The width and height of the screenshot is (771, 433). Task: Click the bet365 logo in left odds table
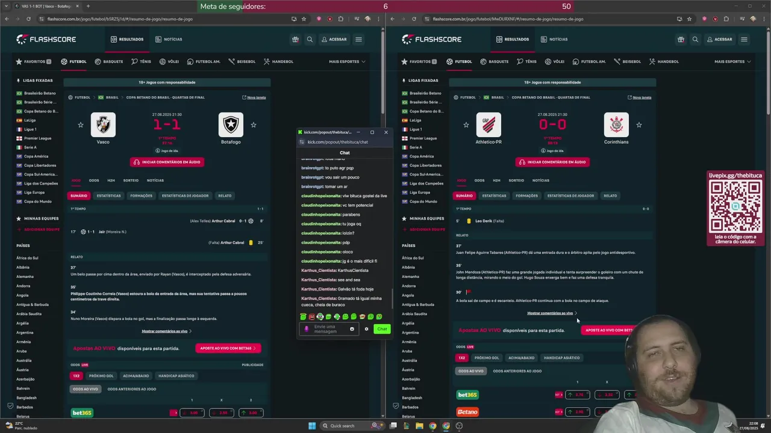(x=82, y=413)
